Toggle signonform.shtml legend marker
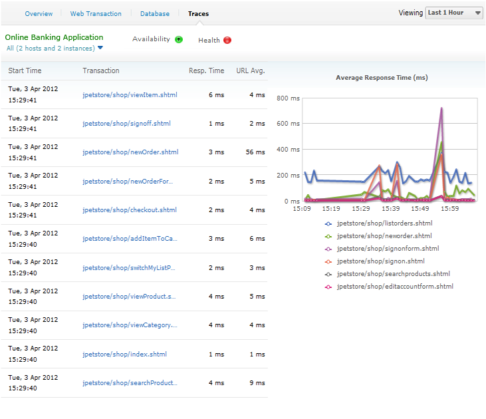The width and height of the screenshot is (486, 419). [x=328, y=249]
